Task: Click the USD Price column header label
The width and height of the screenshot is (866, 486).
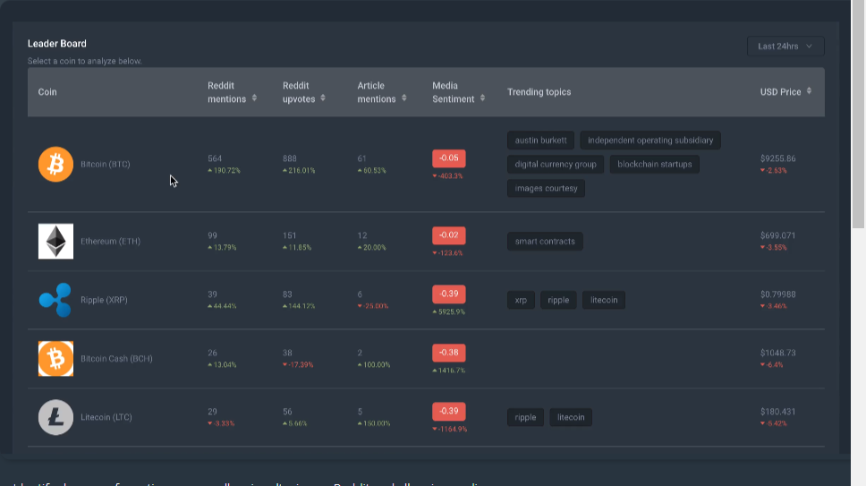Action: (x=780, y=91)
